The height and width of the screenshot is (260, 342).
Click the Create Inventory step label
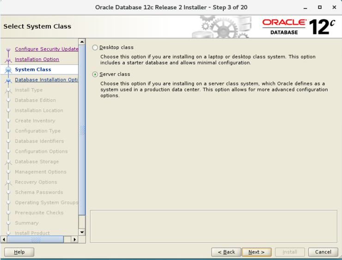click(35, 121)
